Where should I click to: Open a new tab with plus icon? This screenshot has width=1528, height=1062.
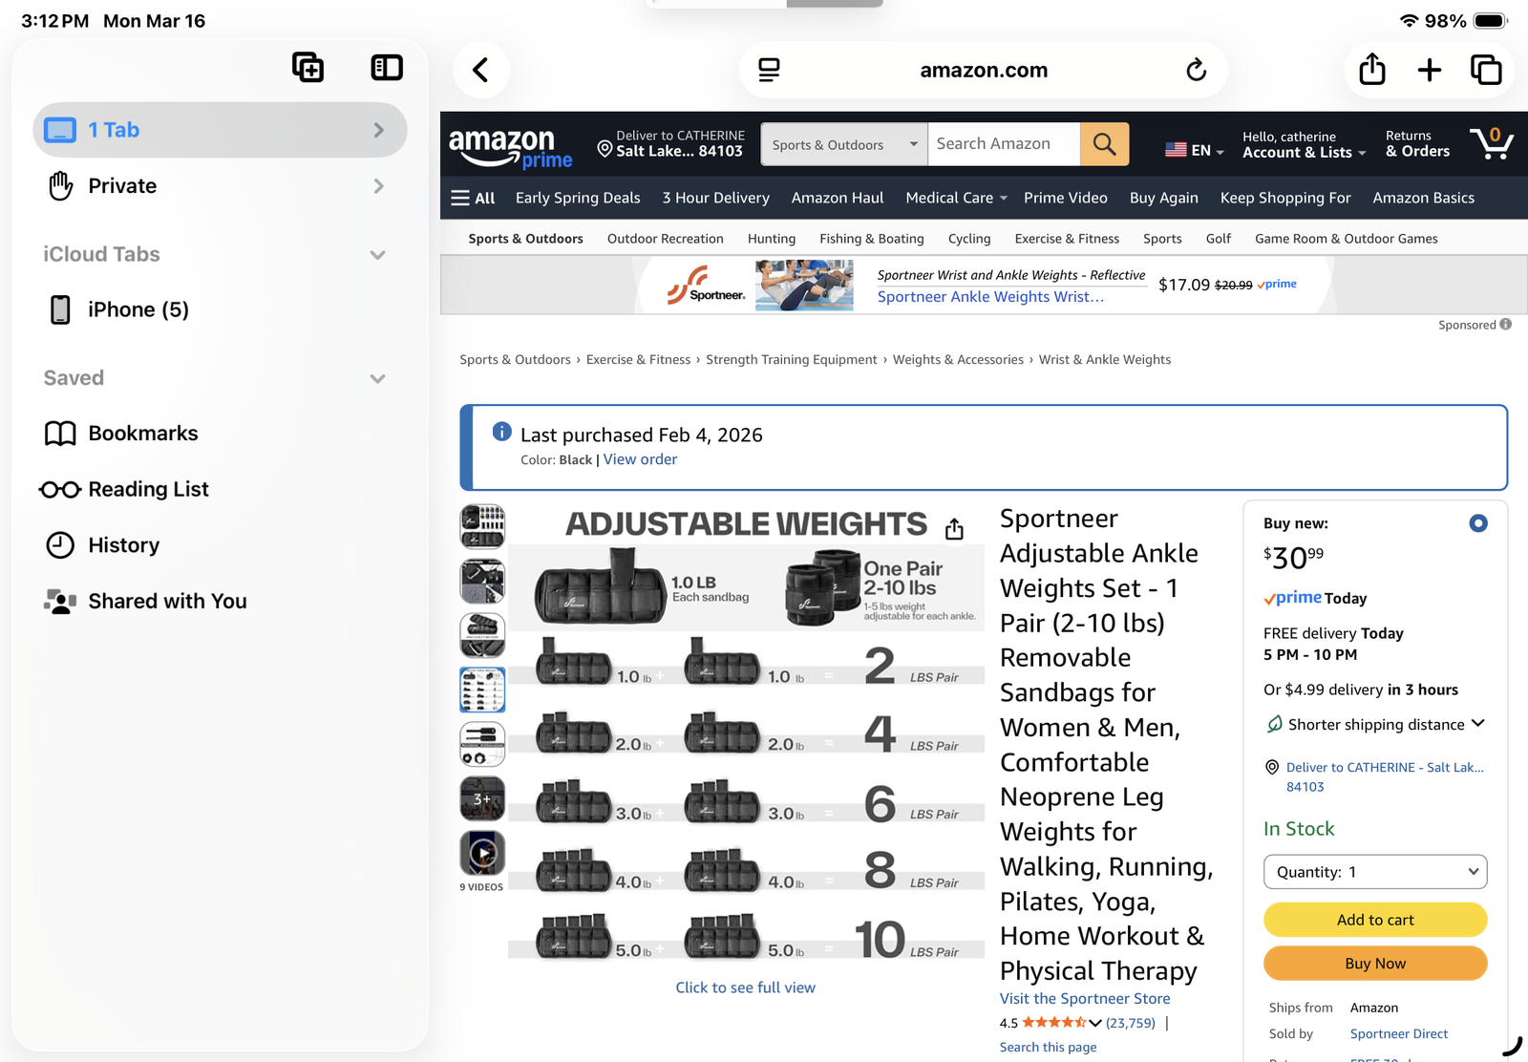[1430, 70]
